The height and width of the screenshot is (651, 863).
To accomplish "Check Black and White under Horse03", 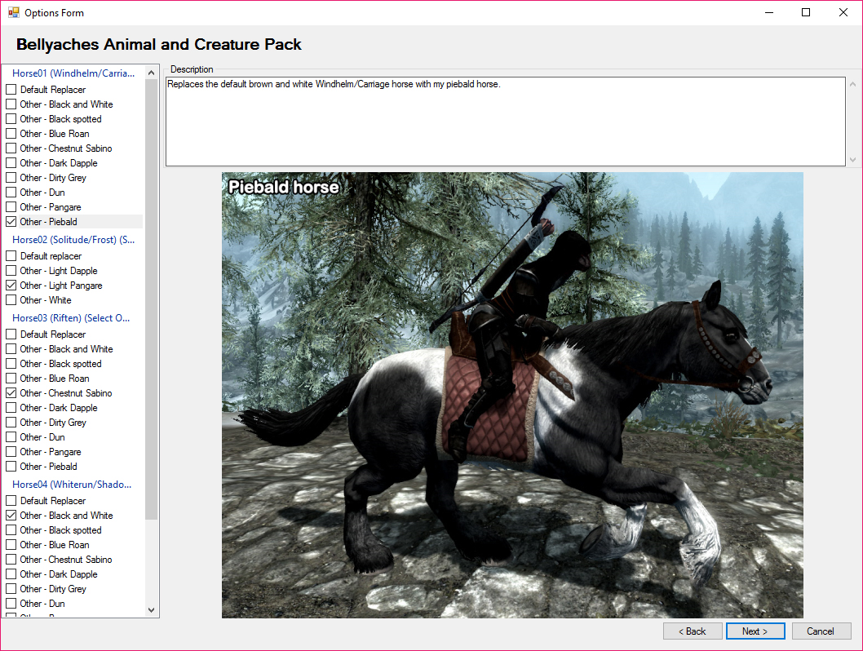I will pos(11,349).
